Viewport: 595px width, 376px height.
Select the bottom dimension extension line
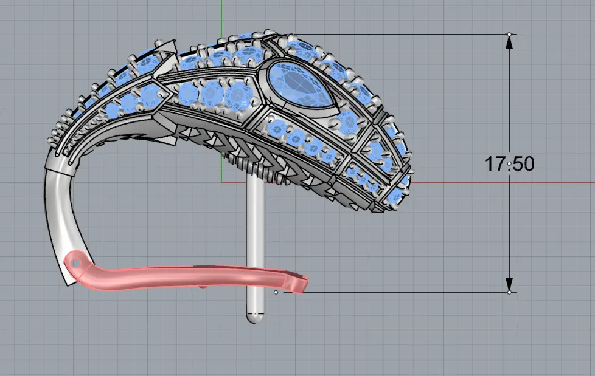[402, 292]
